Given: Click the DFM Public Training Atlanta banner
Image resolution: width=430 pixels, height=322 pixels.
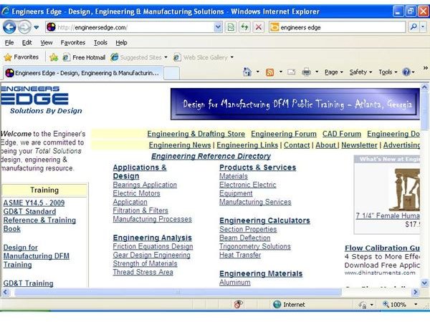Looking at the screenshot, I should (295, 104).
